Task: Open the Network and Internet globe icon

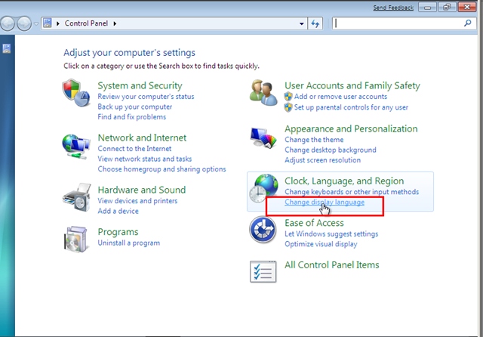Action: click(x=76, y=147)
